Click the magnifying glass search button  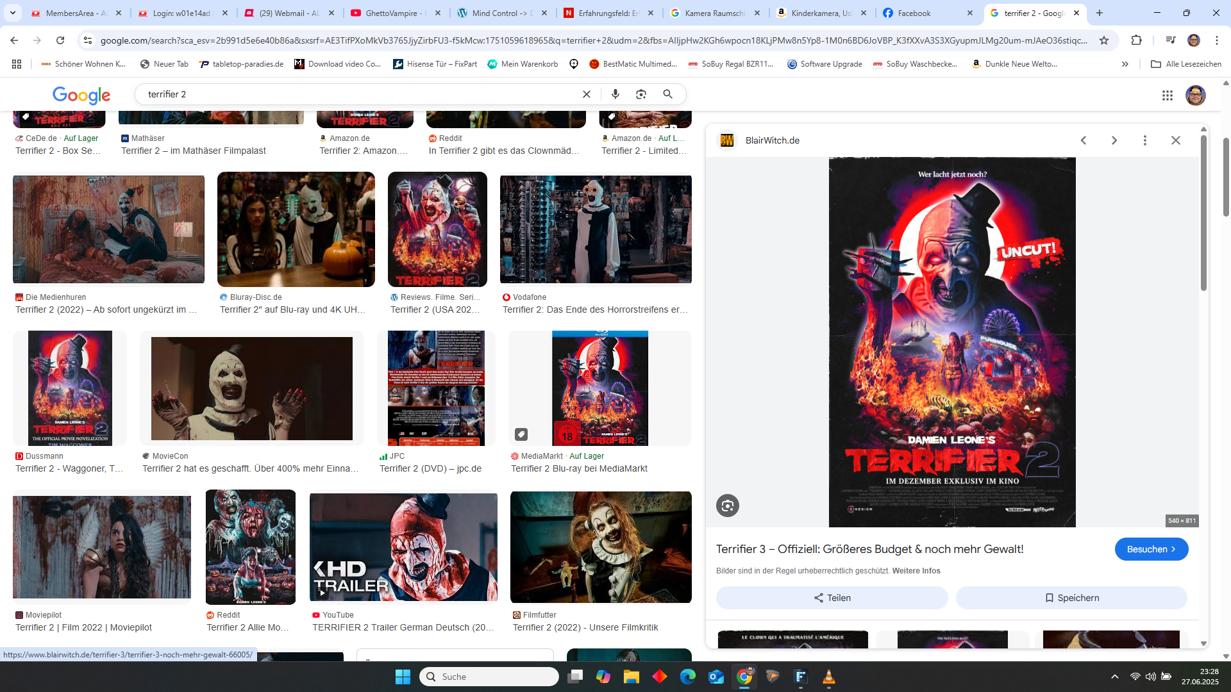tap(667, 94)
